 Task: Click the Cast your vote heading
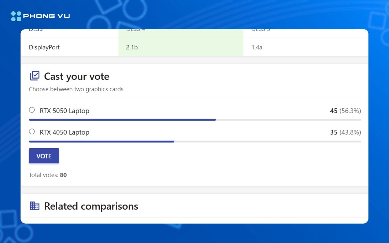77,76
